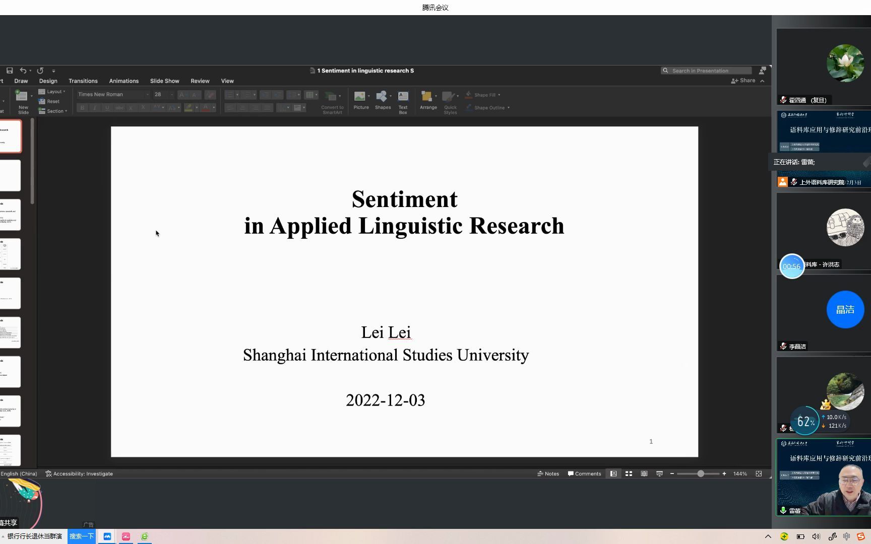Redo with the circular arrow icon
871x544 pixels.
[40, 71]
